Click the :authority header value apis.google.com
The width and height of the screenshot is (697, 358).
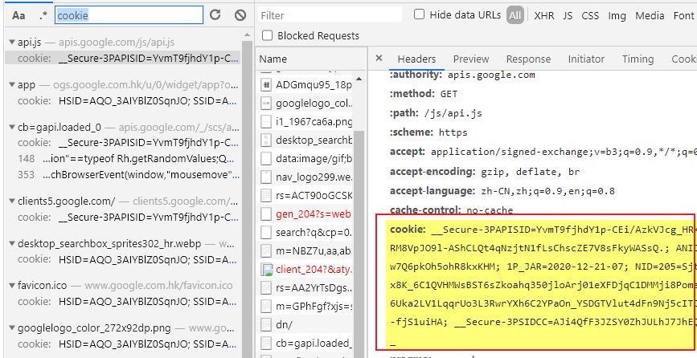pyautogui.click(x=491, y=75)
